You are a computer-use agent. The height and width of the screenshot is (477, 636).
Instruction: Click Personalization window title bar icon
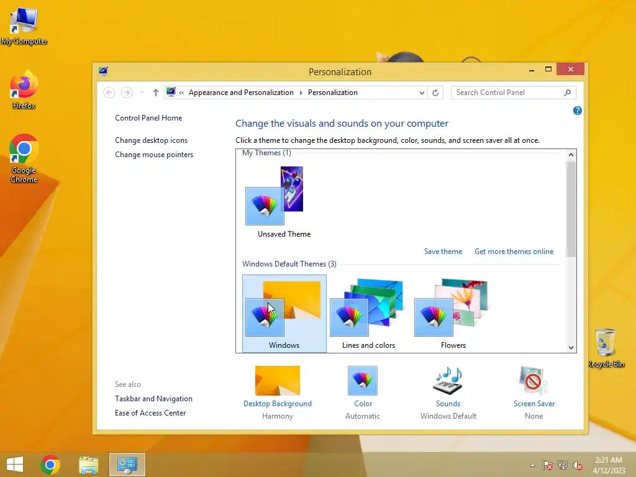(104, 71)
